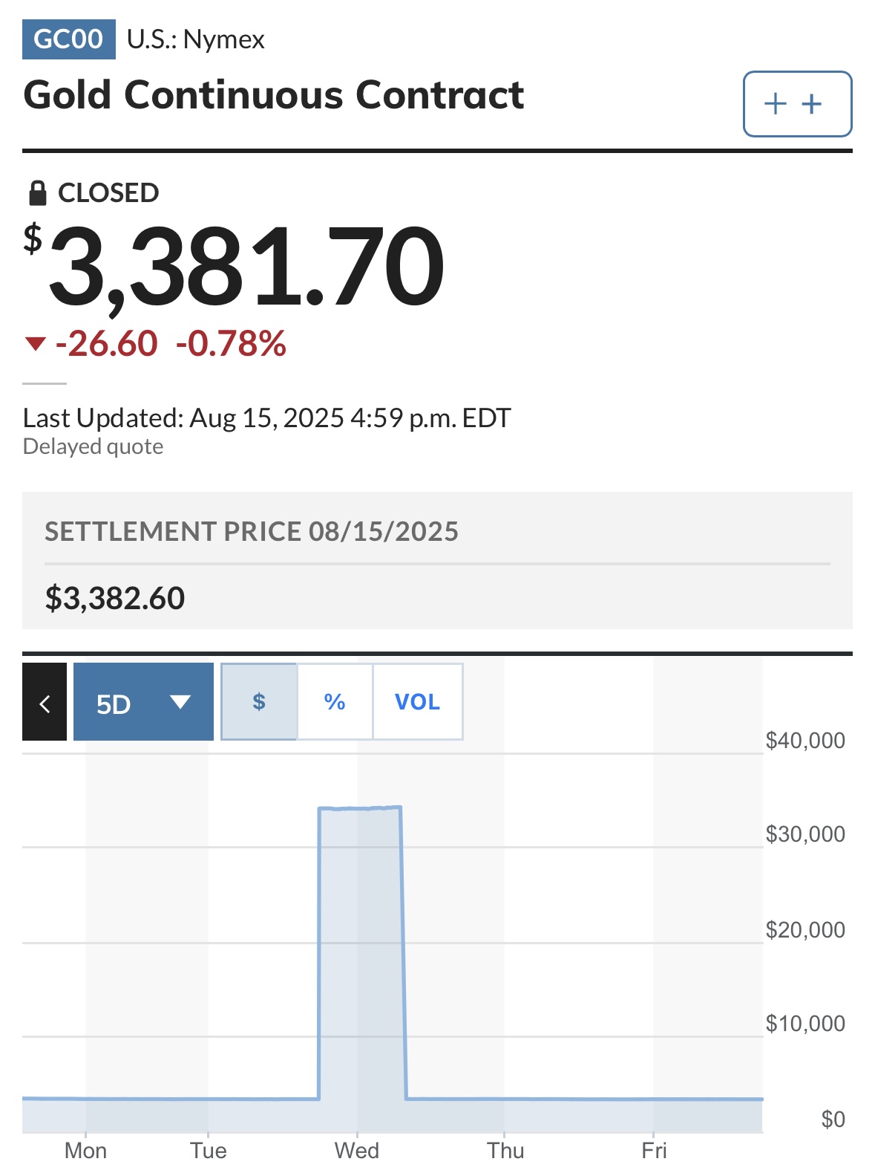Click the Thu label on chart axis
Screen dimensions: 875x1176
(x=505, y=1150)
